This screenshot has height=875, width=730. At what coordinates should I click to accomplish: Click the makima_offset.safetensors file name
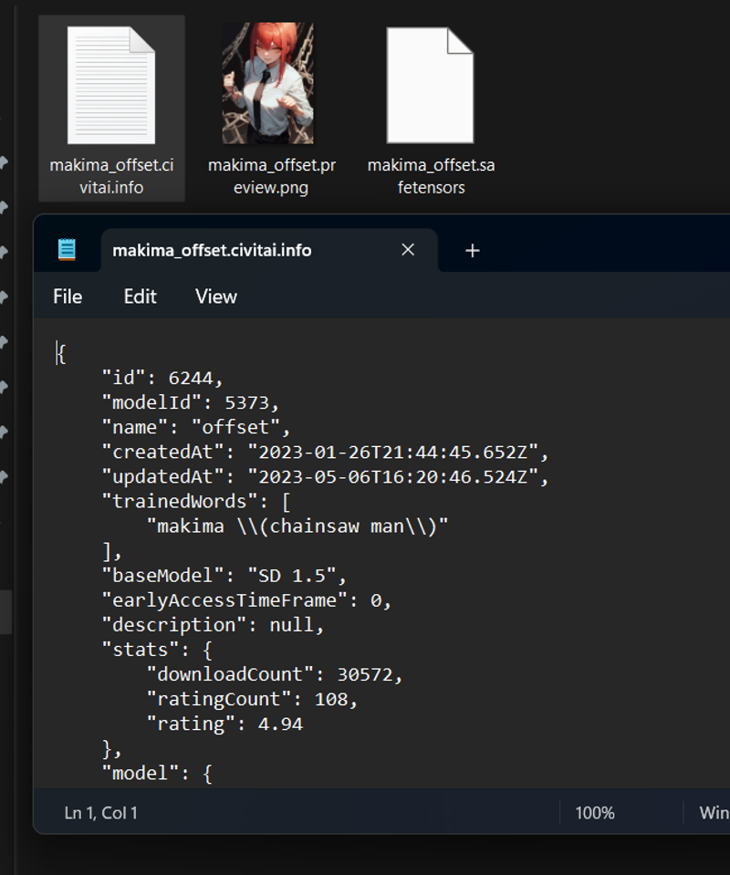(431, 176)
